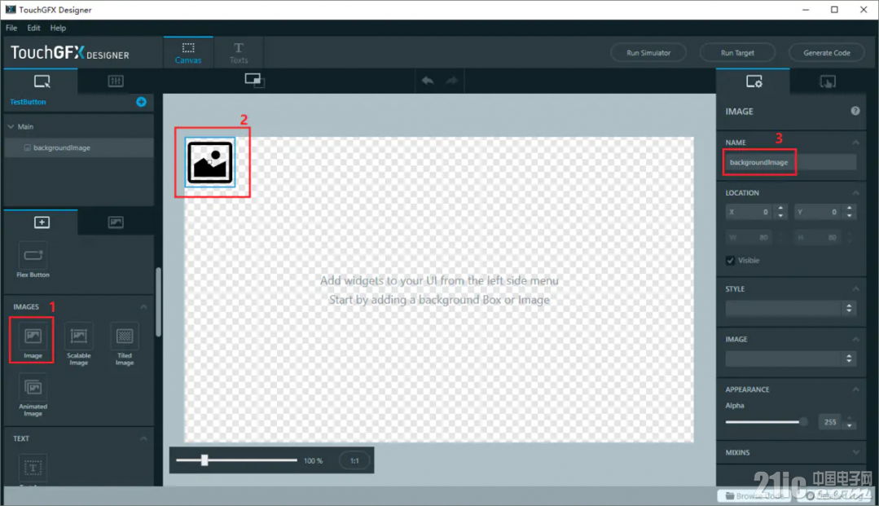Open the Interactions tab in right panel
The width and height of the screenshot is (879, 506).
[x=828, y=82]
